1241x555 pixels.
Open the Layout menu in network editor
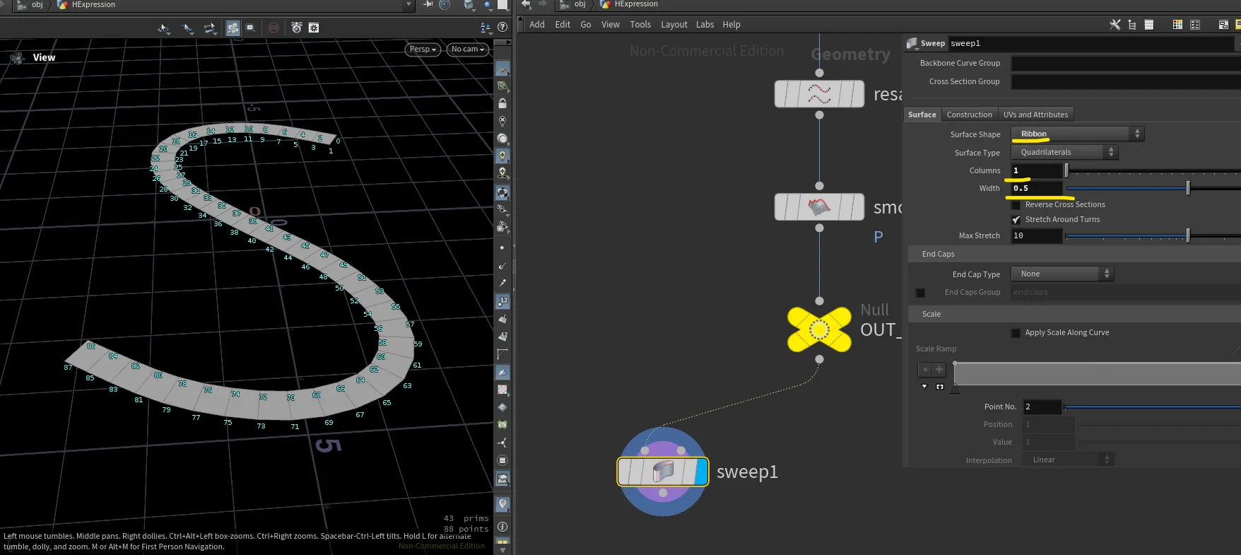click(x=674, y=25)
